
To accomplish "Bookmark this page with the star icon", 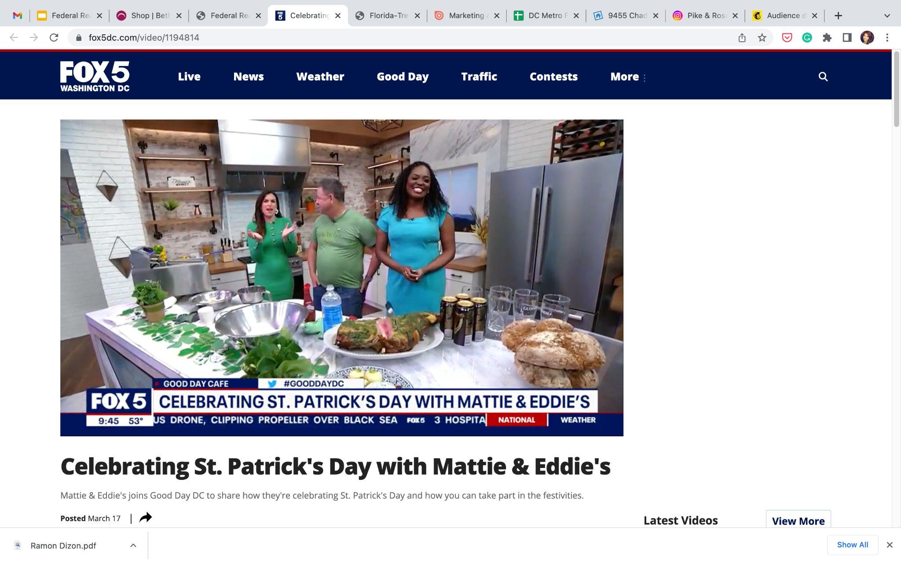I will pos(762,38).
